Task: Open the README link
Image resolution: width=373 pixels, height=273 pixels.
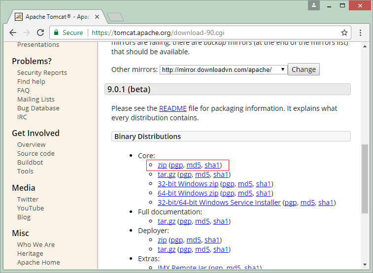Action: (x=172, y=108)
